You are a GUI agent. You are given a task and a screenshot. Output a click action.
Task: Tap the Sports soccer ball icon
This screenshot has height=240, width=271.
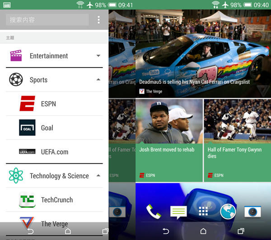pyautogui.click(x=16, y=80)
